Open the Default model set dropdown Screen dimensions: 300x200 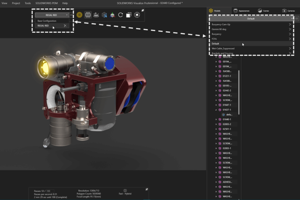(251, 19)
